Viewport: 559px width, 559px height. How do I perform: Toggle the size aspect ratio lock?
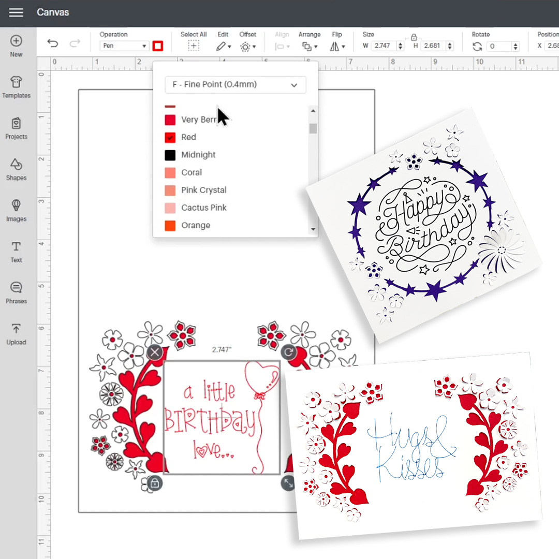413,37
